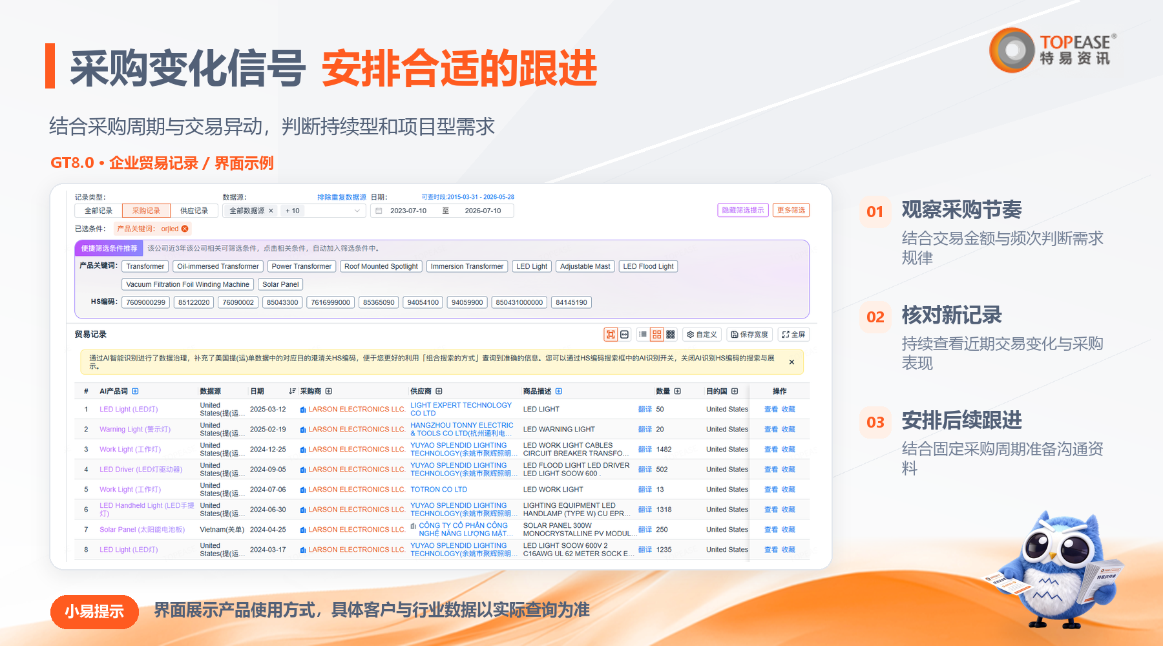The width and height of the screenshot is (1163, 646).
Task: Switch to list layout icon
Action: 642,335
